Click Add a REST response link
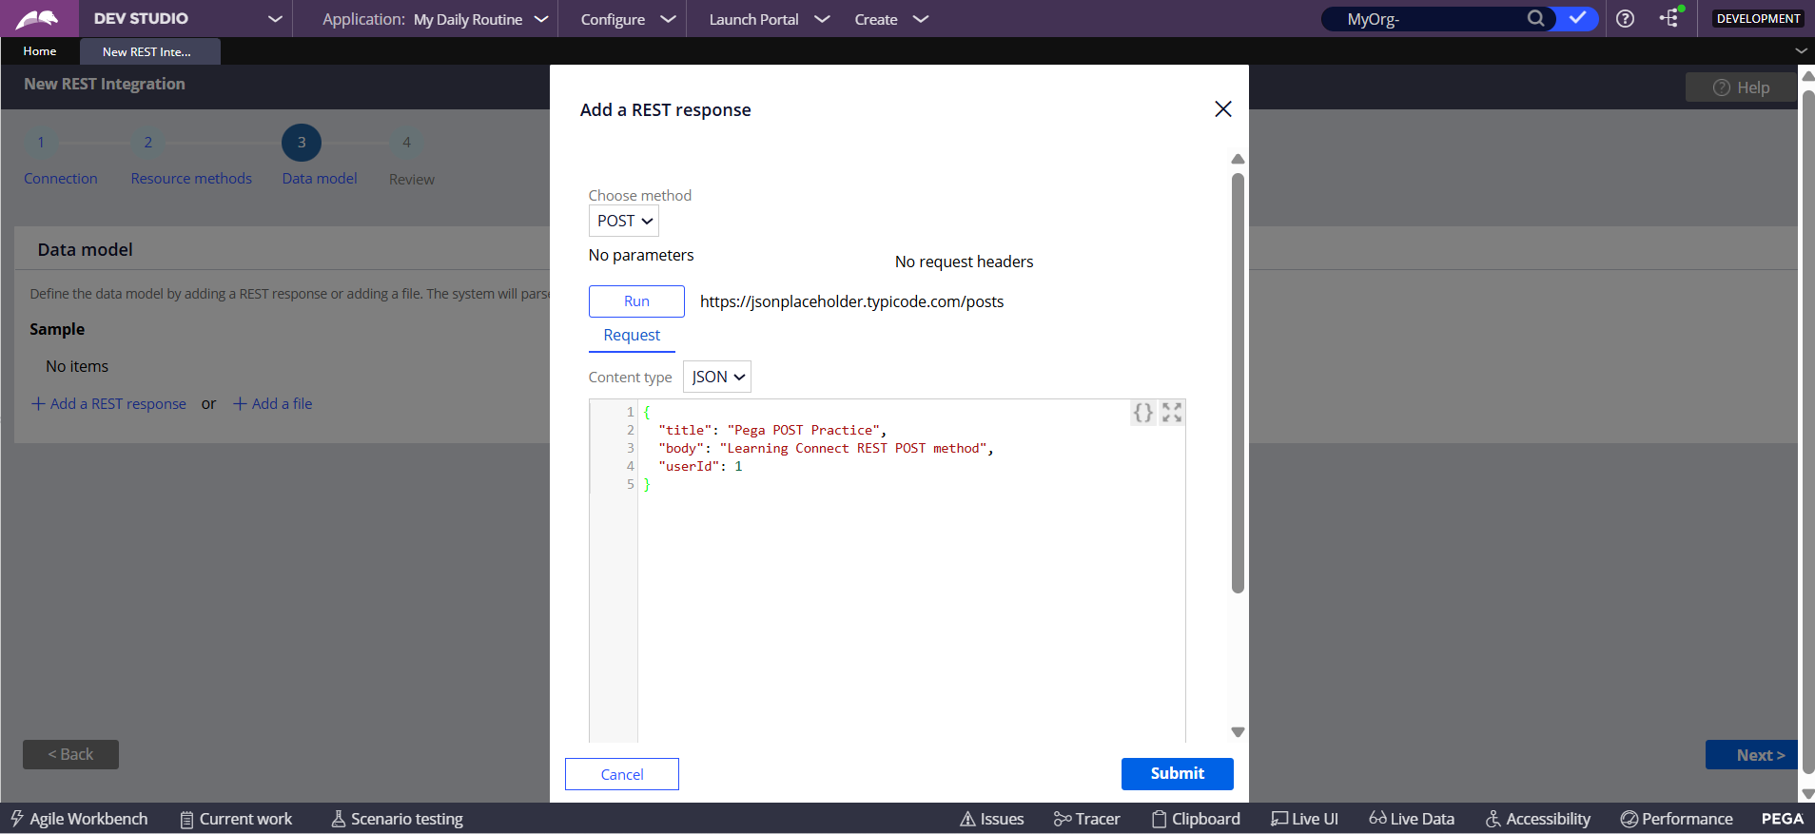The image size is (1815, 834). (x=108, y=403)
